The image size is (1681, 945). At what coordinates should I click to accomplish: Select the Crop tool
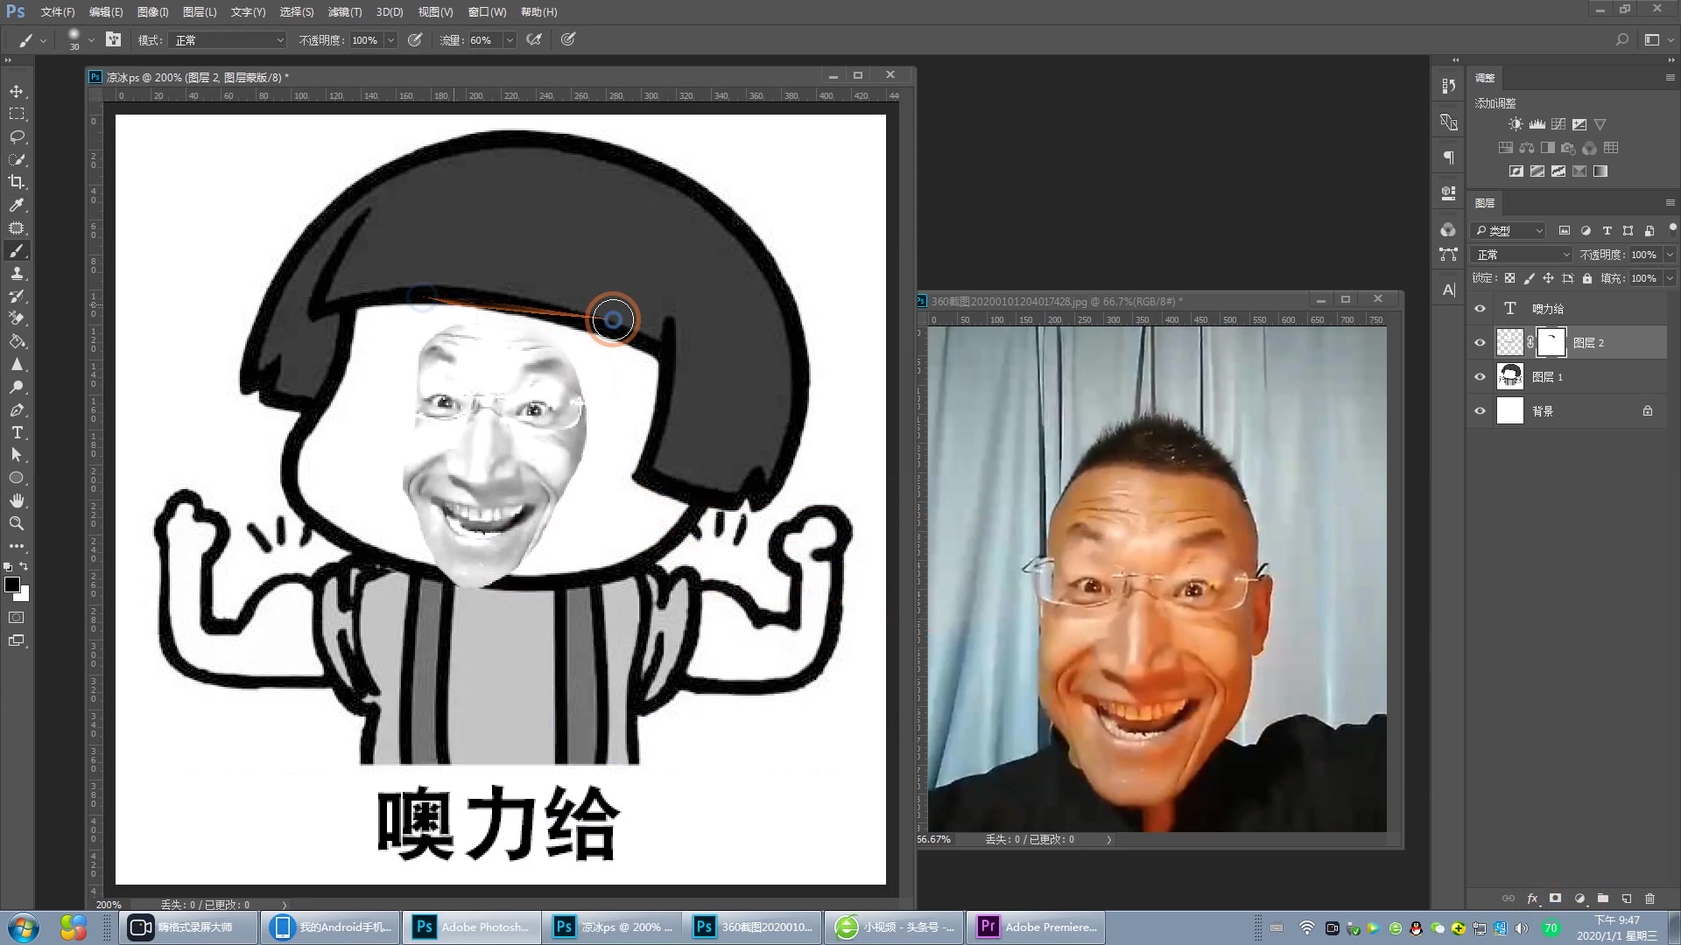(x=18, y=182)
